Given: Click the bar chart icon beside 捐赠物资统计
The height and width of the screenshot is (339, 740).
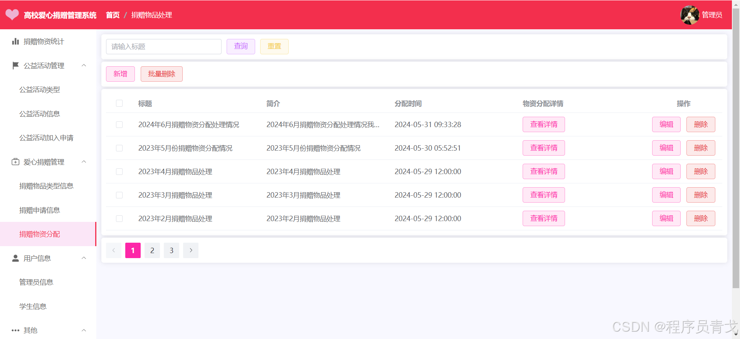Looking at the screenshot, I should (15, 41).
